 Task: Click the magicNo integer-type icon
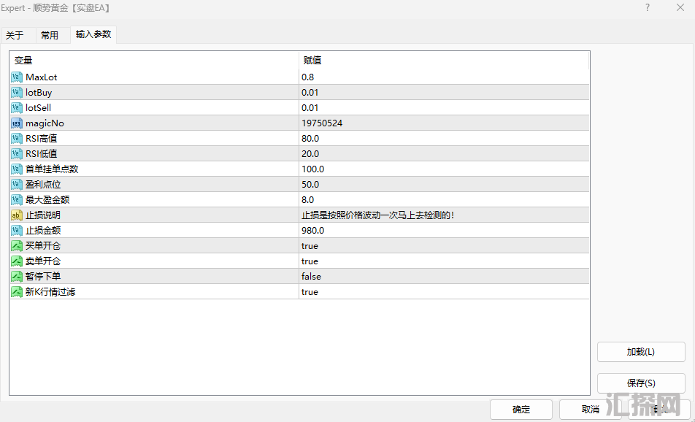tap(17, 123)
